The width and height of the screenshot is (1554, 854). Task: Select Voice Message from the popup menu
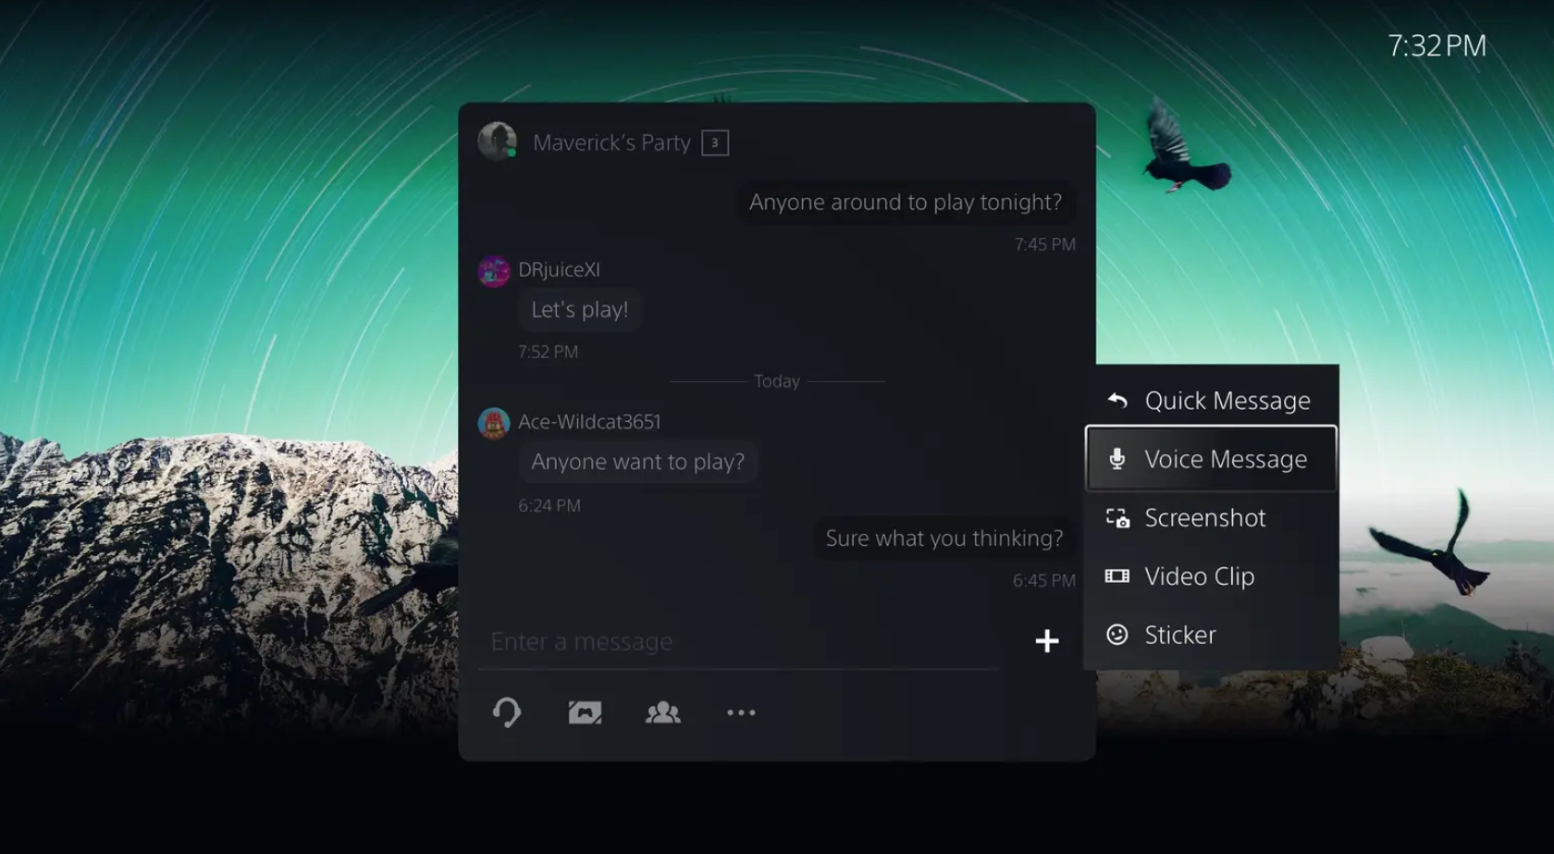tap(1212, 459)
